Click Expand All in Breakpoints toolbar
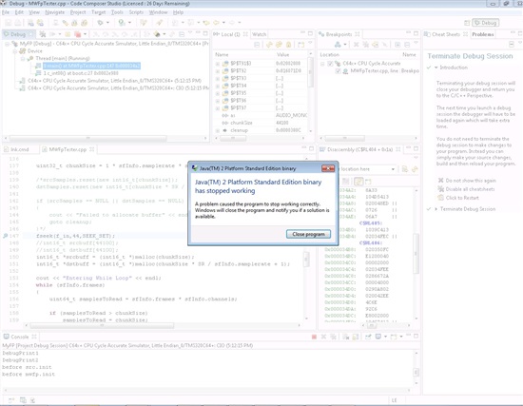 coord(397,45)
